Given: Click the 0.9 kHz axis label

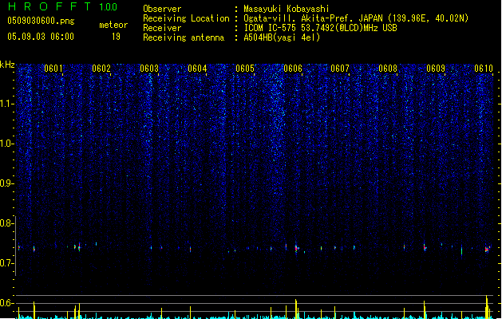Looking at the screenshot, I should tap(6, 183).
